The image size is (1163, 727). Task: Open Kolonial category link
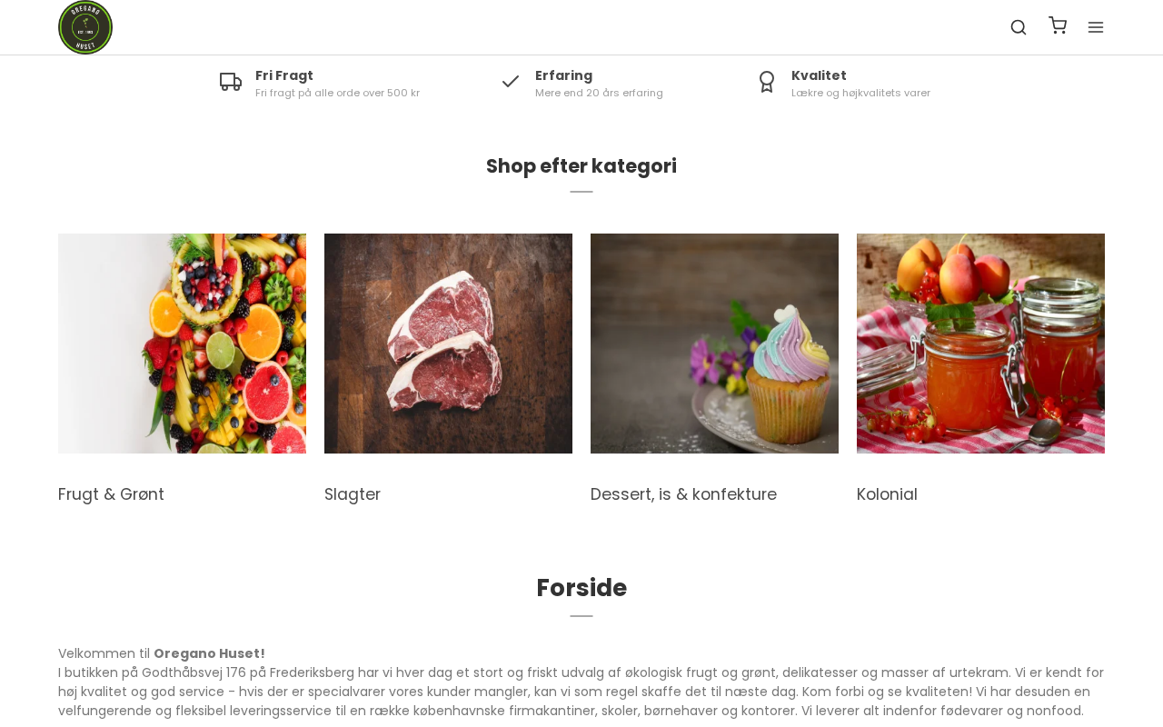pyautogui.click(x=887, y=494)
